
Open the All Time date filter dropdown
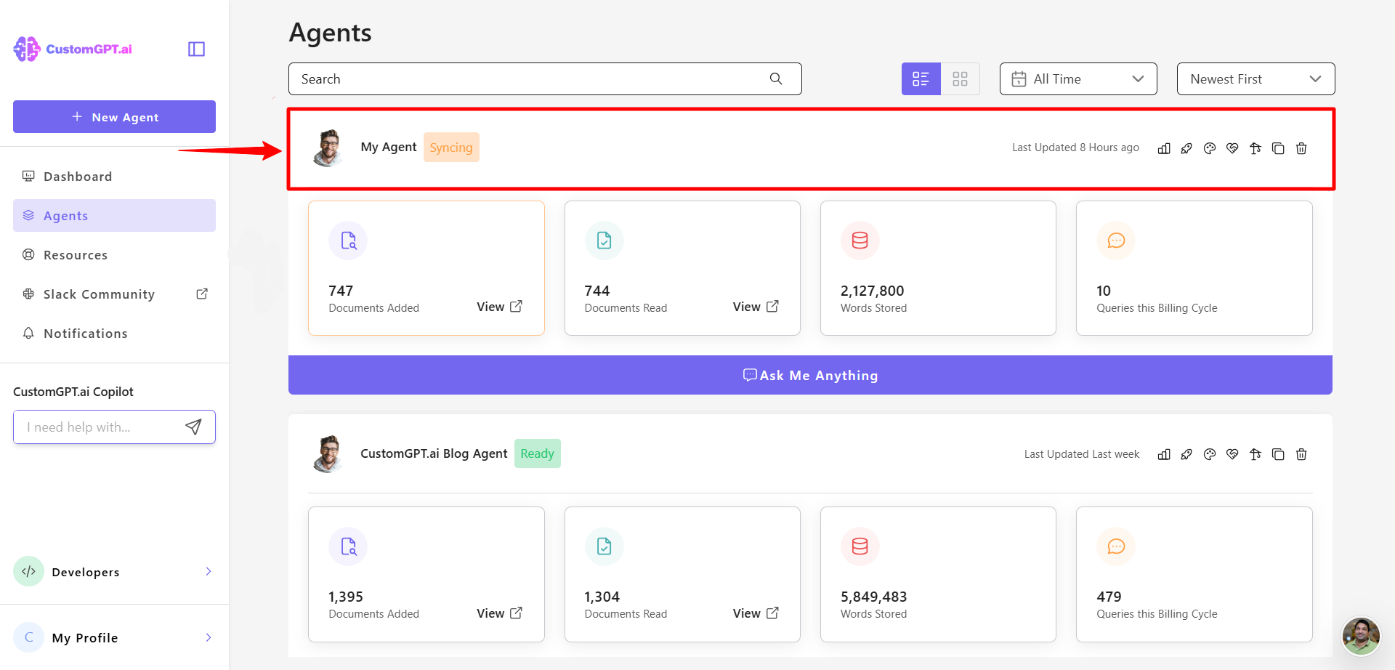(1078, 78)
